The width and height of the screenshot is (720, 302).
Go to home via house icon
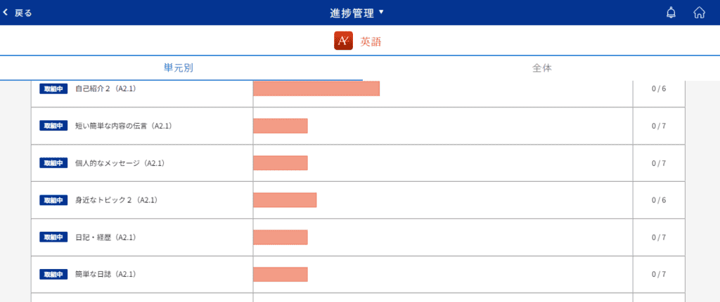[699, 13]
